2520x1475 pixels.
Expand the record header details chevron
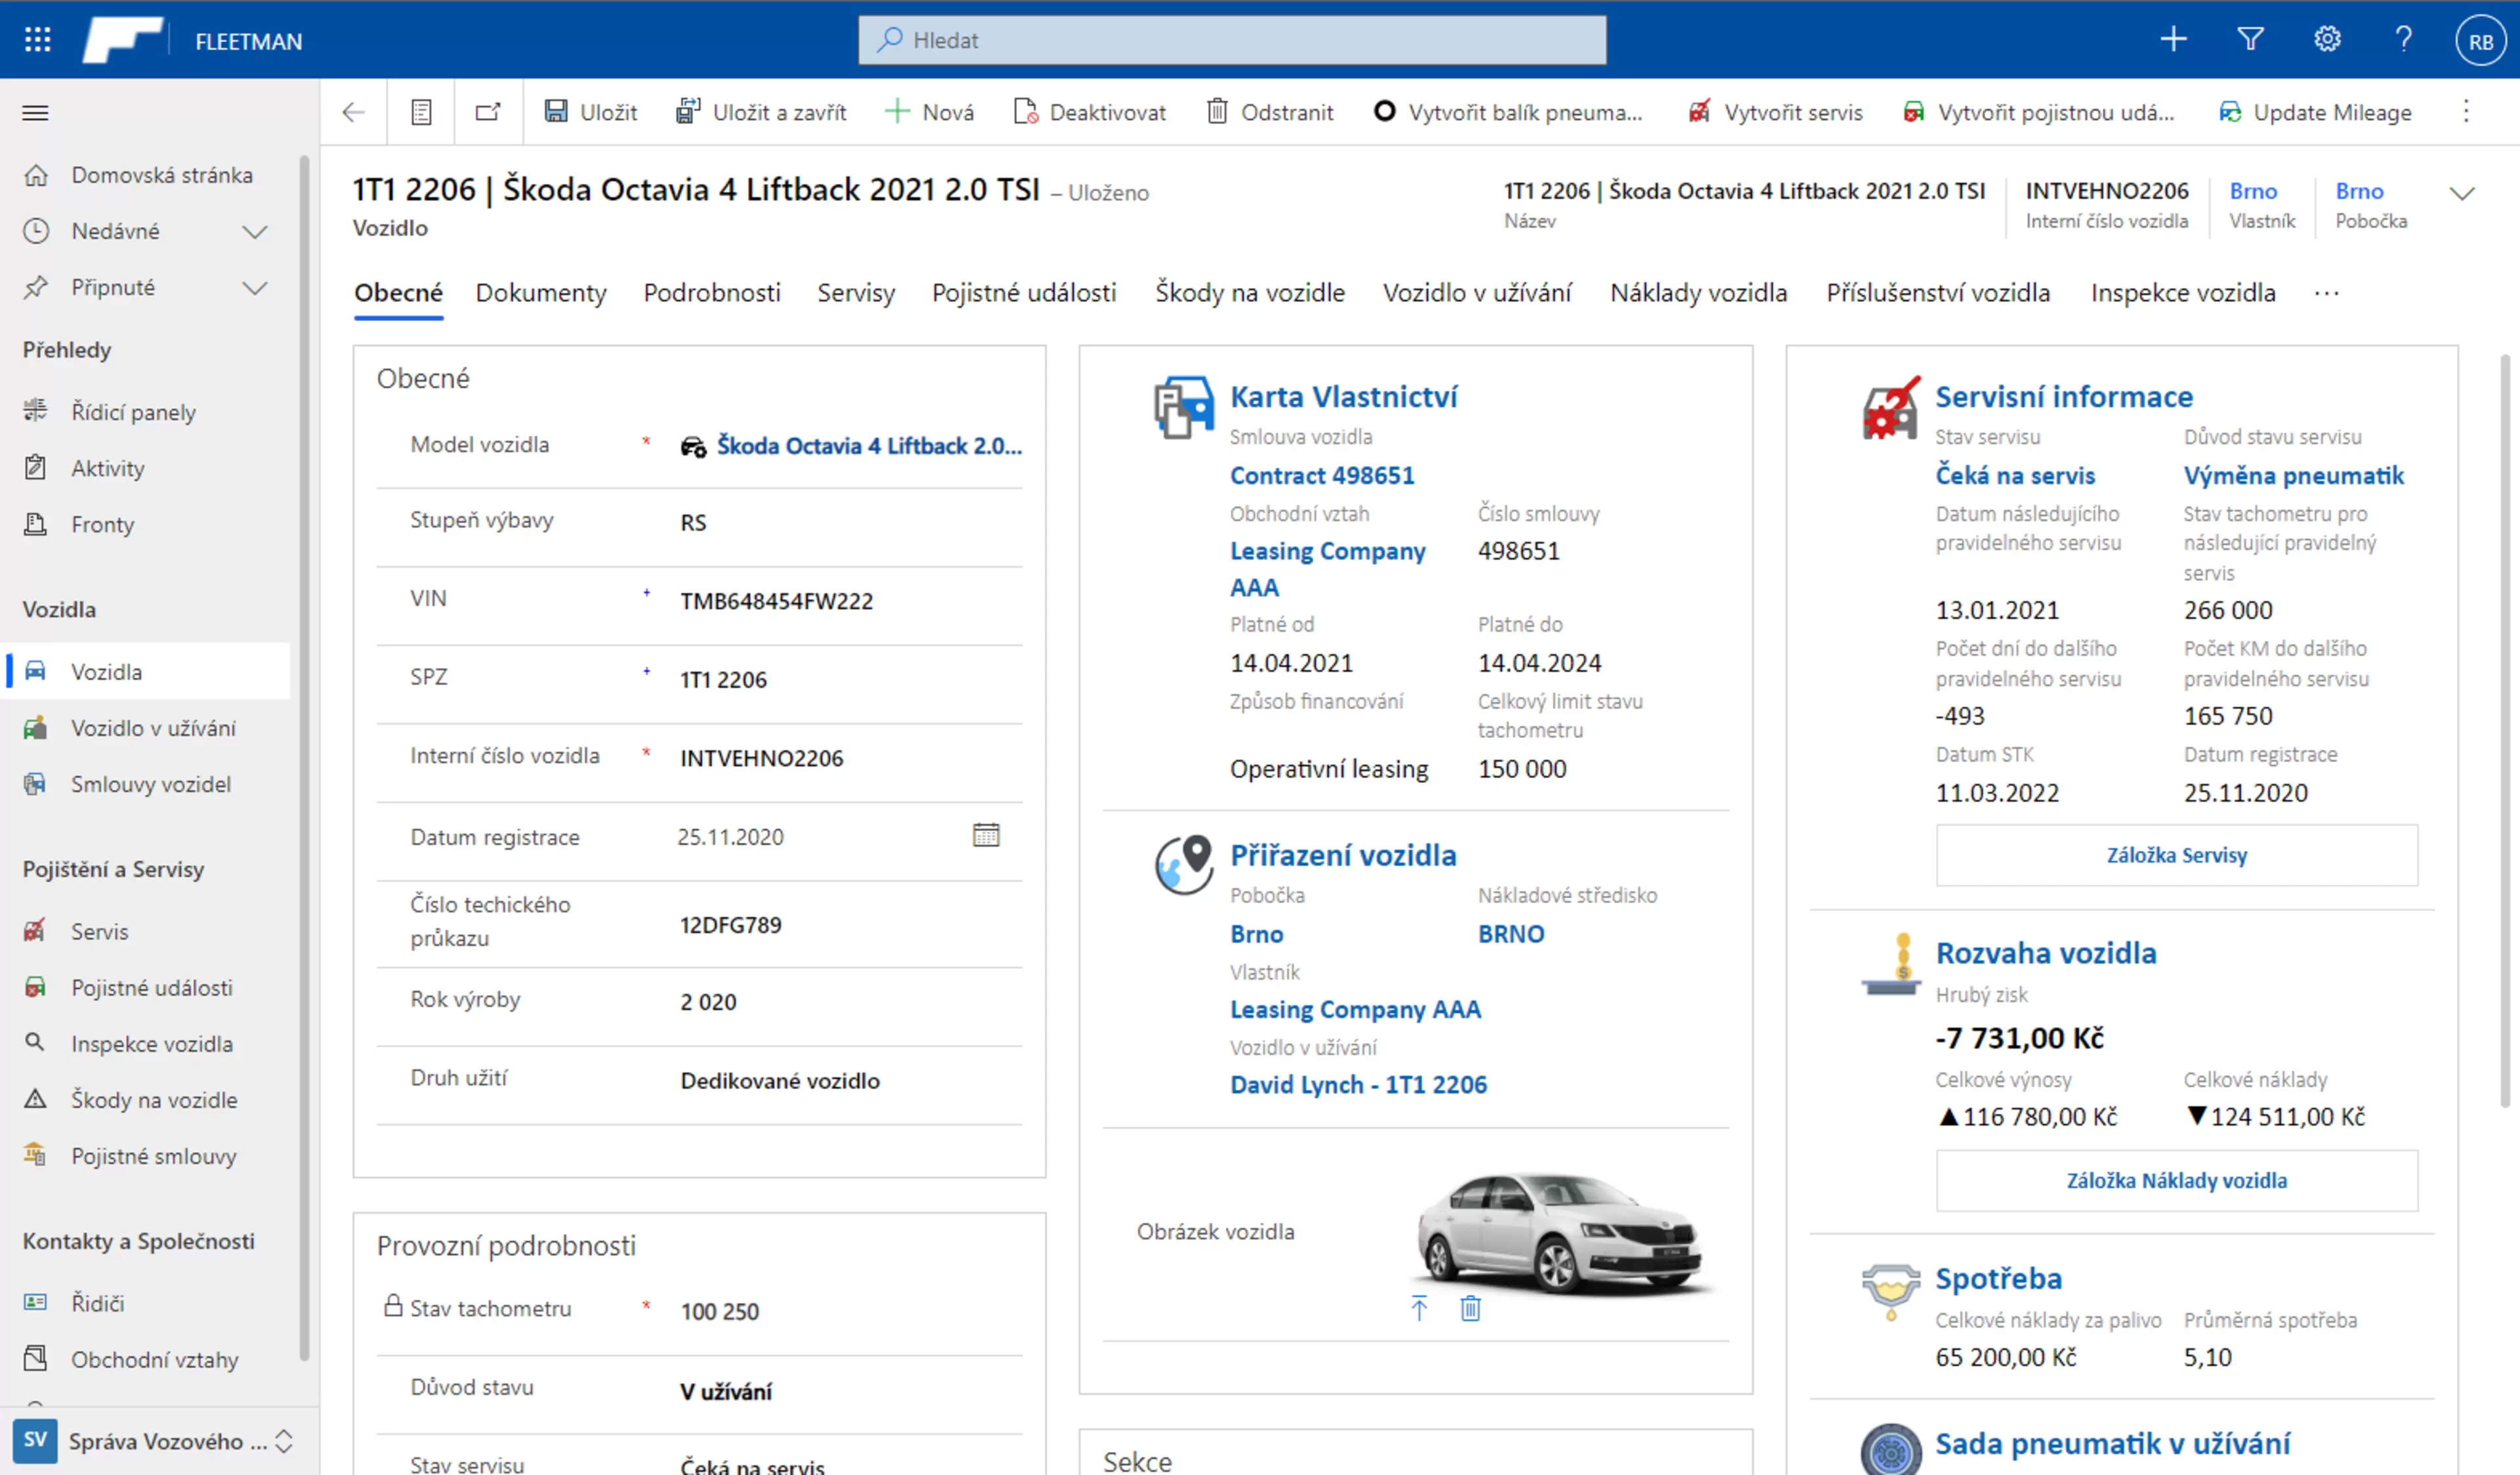pos(2462,193)
